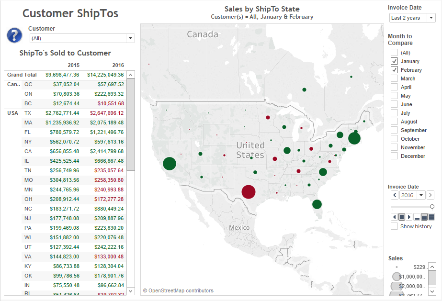Check the (All) months checkbox
This screenshot has width=442, height=301.
395,53
